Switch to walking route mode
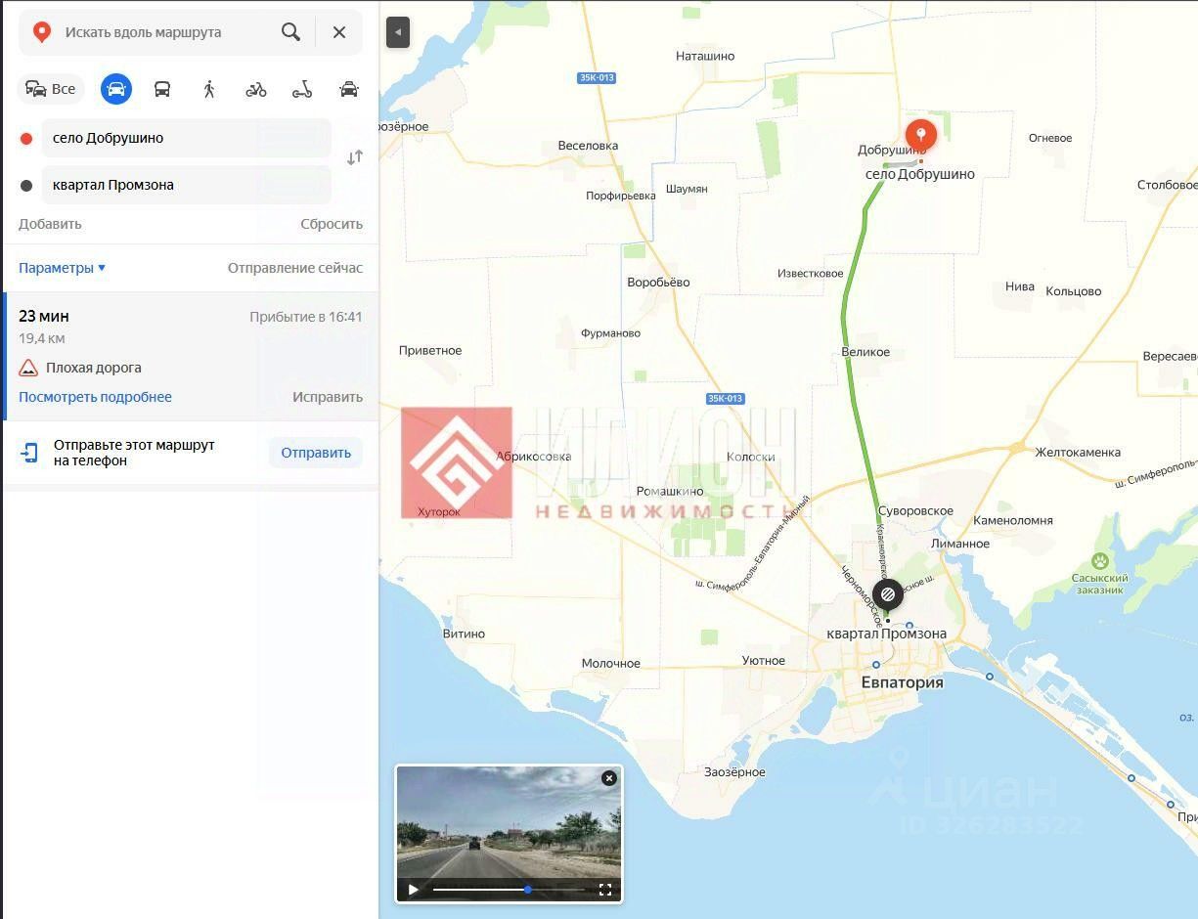This screenshot has height=919, width=1198. (209, 89)
